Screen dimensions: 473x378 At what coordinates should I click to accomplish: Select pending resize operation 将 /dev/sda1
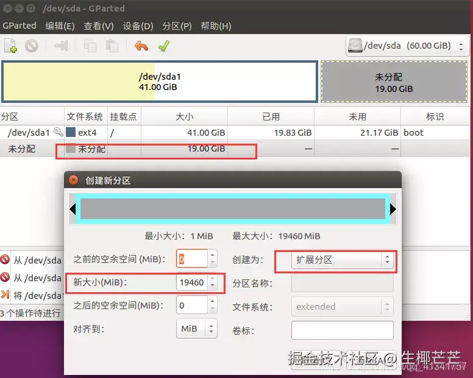click(32, 295)
